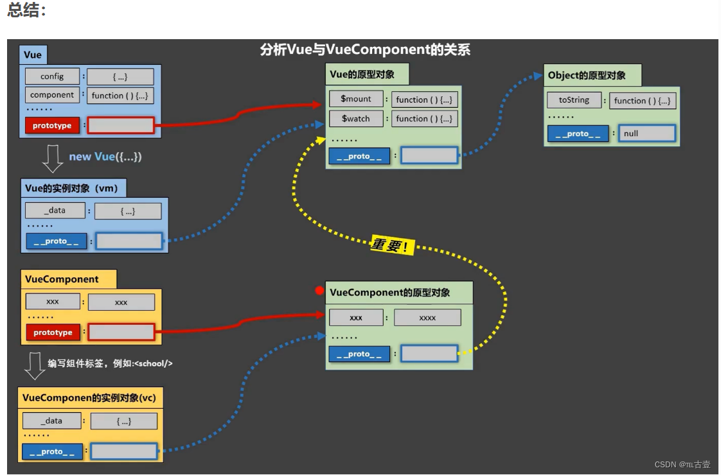The image size is (721, 475).
Task: Click the "{...}" value beside config
Action: pos(120,77)
